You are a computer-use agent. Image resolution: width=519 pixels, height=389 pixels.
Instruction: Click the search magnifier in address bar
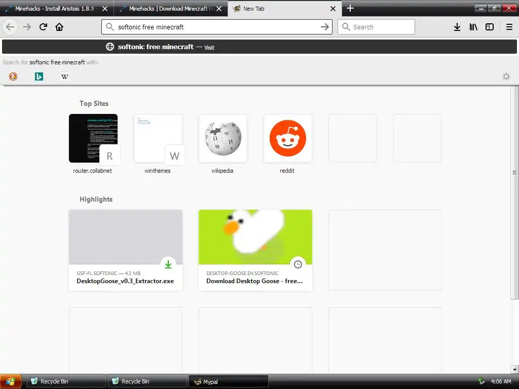tap(110, 27)
